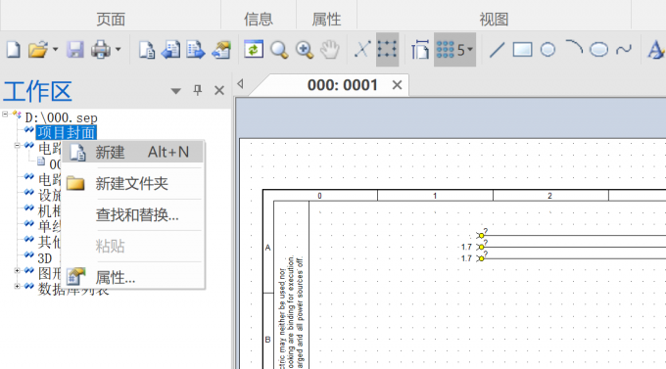This screenshot has width=666, height=369.
Task: Expand the printer dropdown arrow
Action: 119,50
